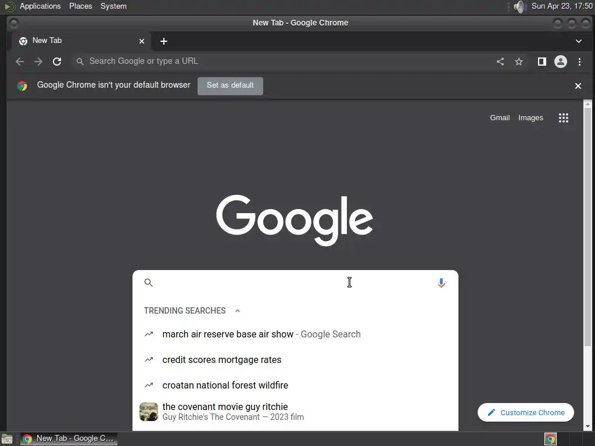Screen dimensions: 595x446
Task: Open the Google apps grid
Action: coord(564,117)
